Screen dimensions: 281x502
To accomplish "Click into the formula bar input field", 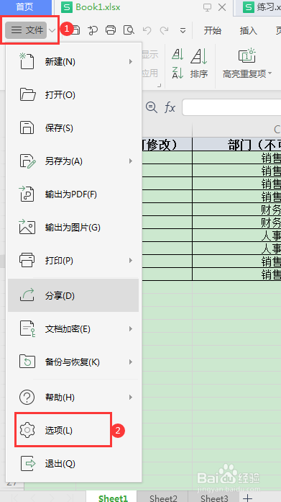I will [x=231, y=107].
